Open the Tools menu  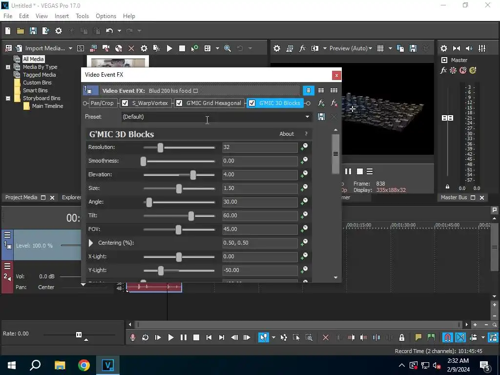[x=82, y=16]
